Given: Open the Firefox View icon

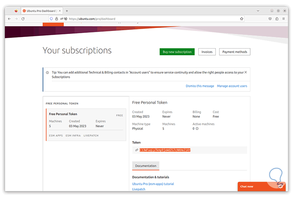Looking at the screenshot, I should coord(16,11).
